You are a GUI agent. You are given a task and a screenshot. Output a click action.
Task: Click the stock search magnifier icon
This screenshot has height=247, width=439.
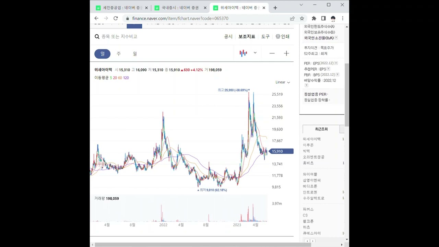tap(97, 36)
